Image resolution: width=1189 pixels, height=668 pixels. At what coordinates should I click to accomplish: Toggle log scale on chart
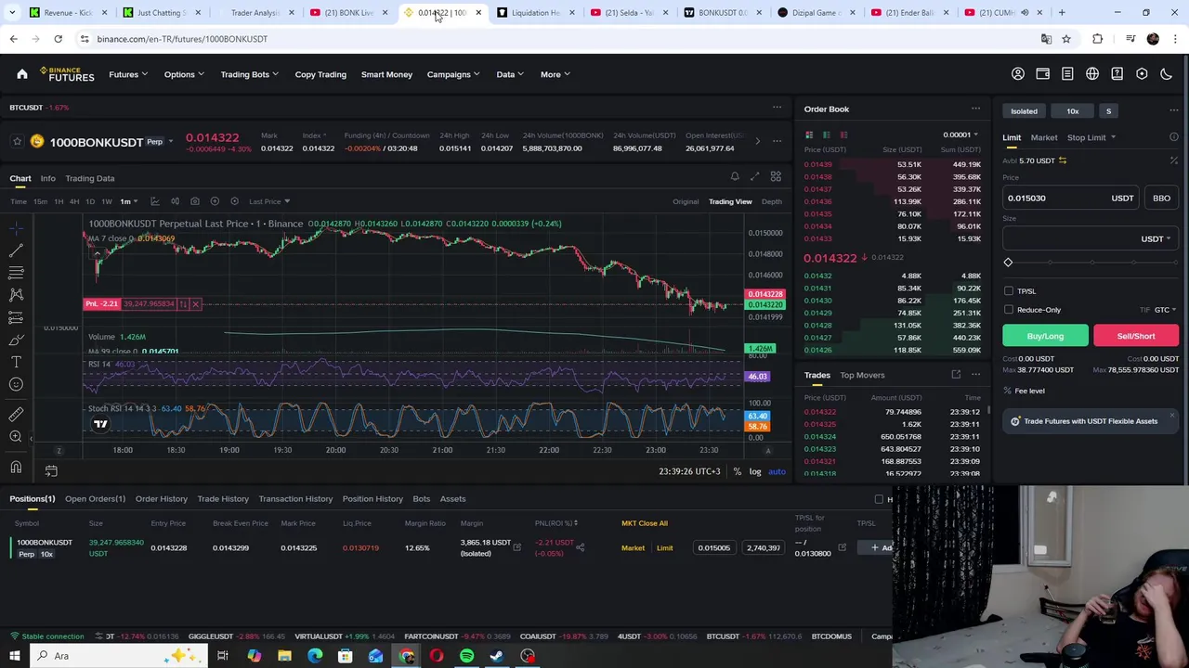tap(755, 471)
